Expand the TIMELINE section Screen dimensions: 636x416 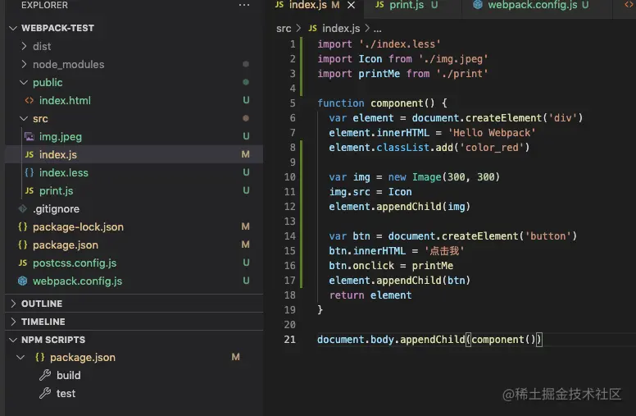click(x=13, y=322)
